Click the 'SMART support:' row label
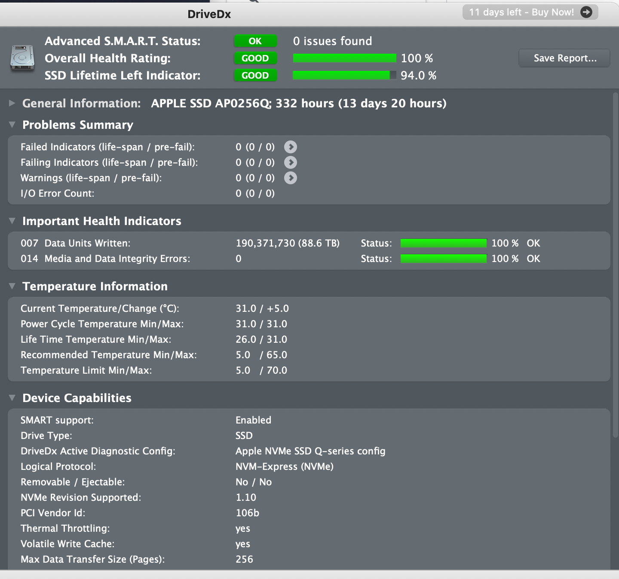 tap(57, 420)
